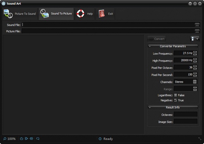
Task: Click the speaker volume icon
Action: pyautogui.click(x=31, y=139)
